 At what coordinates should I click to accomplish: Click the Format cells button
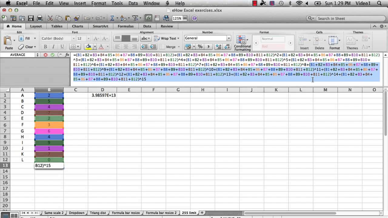334,43
